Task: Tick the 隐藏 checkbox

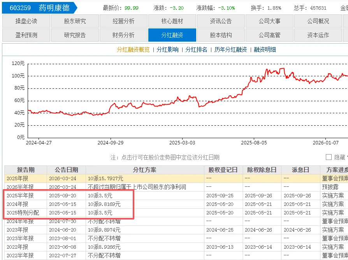Action: point(329,157)
